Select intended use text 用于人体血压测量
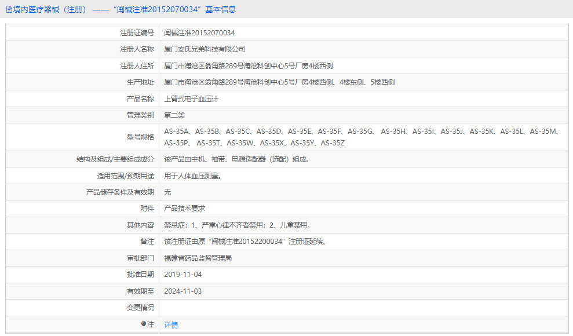The height and width of the screenshot is (336, 573). pyautogui.click(x=193, y=176)
